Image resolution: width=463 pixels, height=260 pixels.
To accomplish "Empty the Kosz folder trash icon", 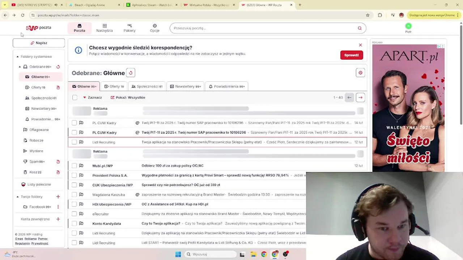I will (x=58, y=172).
